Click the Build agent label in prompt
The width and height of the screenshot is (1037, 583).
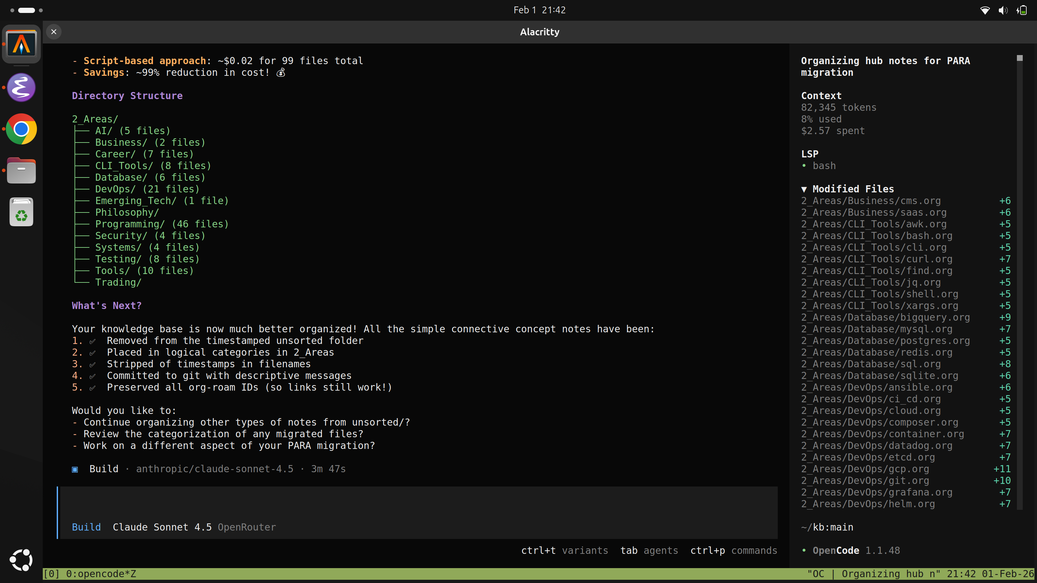[86, 527]
